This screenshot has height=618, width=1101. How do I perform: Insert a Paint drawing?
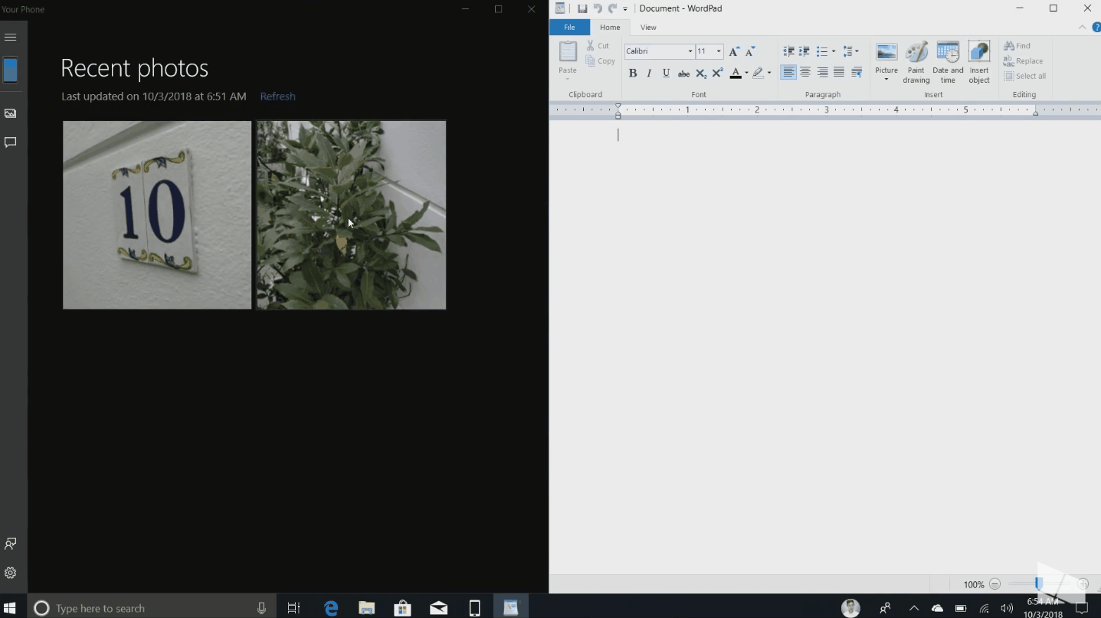coord(916,62)
